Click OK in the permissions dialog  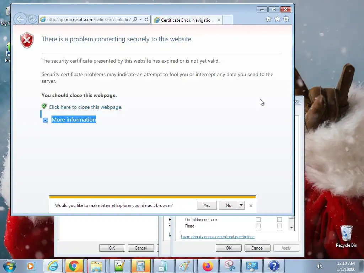point(229,248)
